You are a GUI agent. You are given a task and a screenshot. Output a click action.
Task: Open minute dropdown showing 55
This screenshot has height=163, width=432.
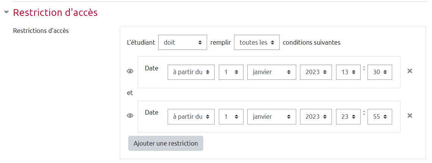coord(380,117)
